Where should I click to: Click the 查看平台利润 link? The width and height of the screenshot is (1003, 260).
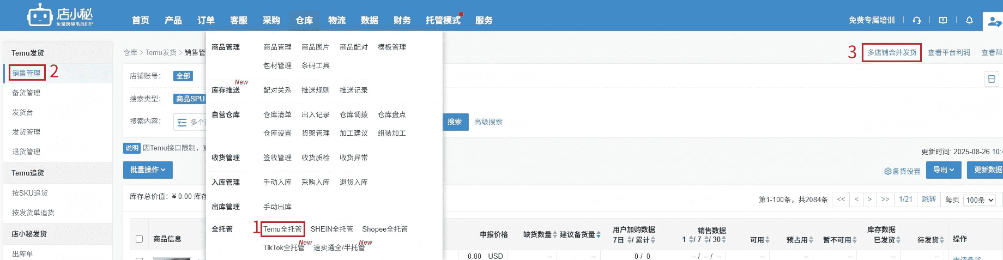click(x=949, y=52)
